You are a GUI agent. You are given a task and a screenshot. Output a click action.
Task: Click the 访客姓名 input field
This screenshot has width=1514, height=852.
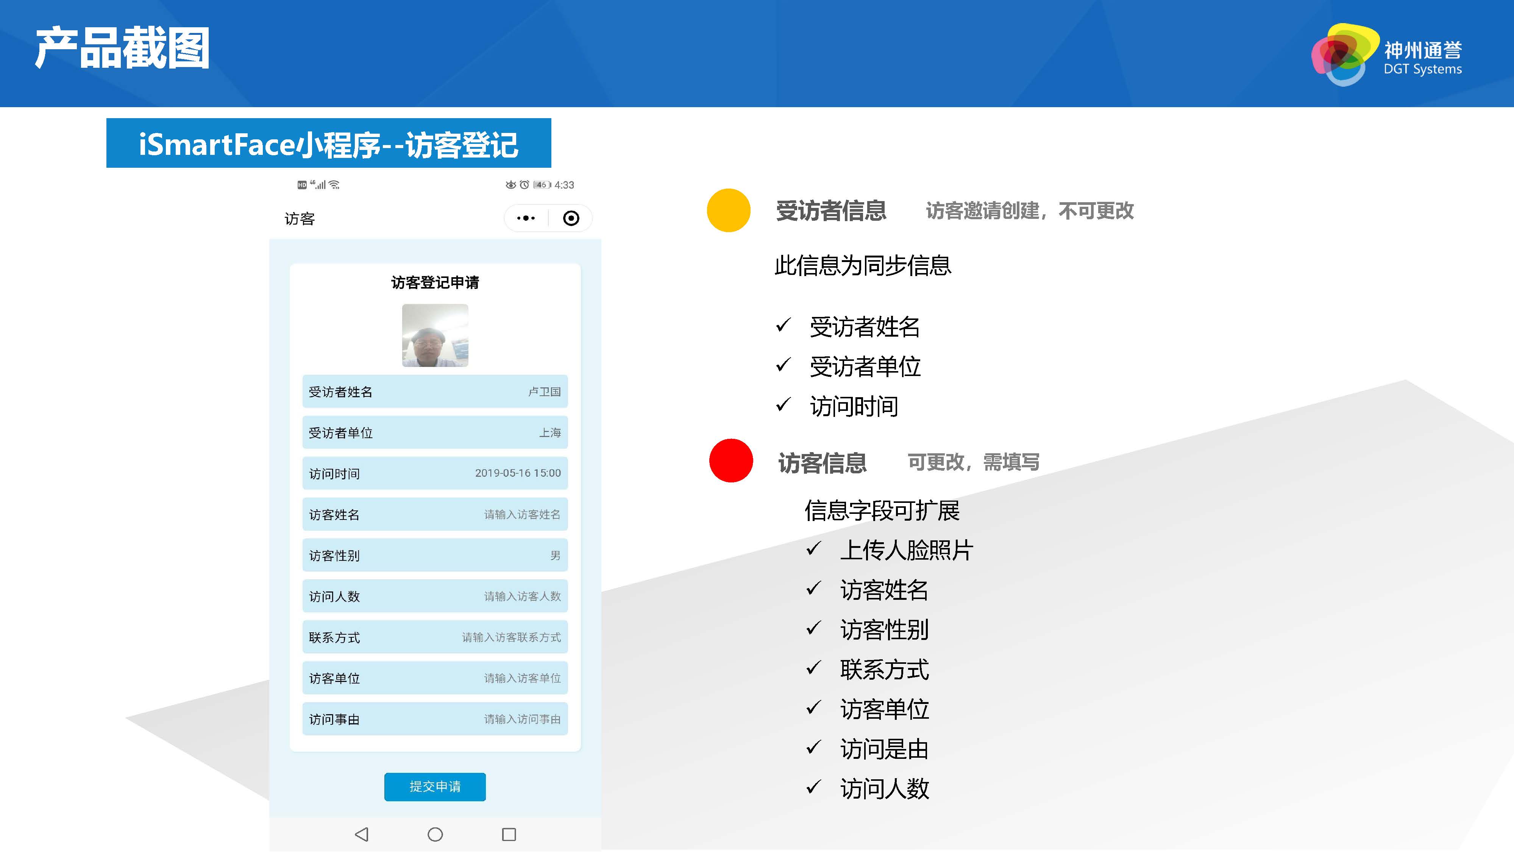pos(435,514)
